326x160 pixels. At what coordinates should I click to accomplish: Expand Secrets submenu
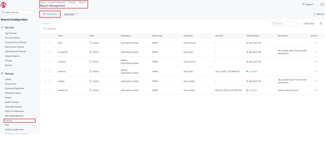20,65
